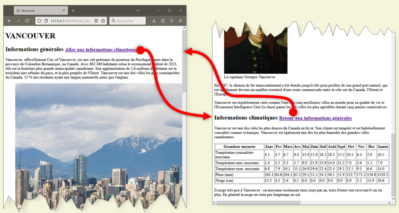Reload the page with refresh icon
This screenshot has width=399, height=213.
27,21
